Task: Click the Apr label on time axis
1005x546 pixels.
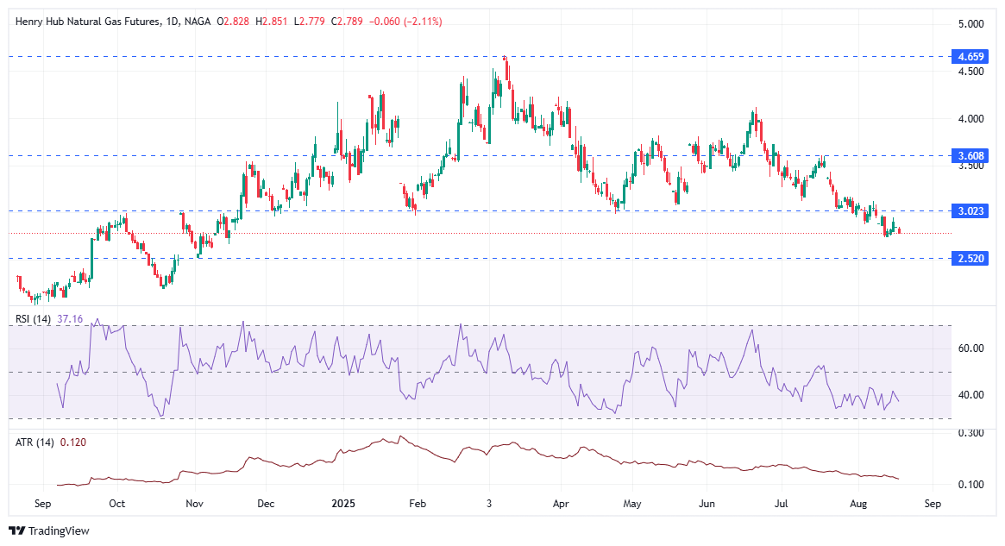Action: click(x=561, y=503)
